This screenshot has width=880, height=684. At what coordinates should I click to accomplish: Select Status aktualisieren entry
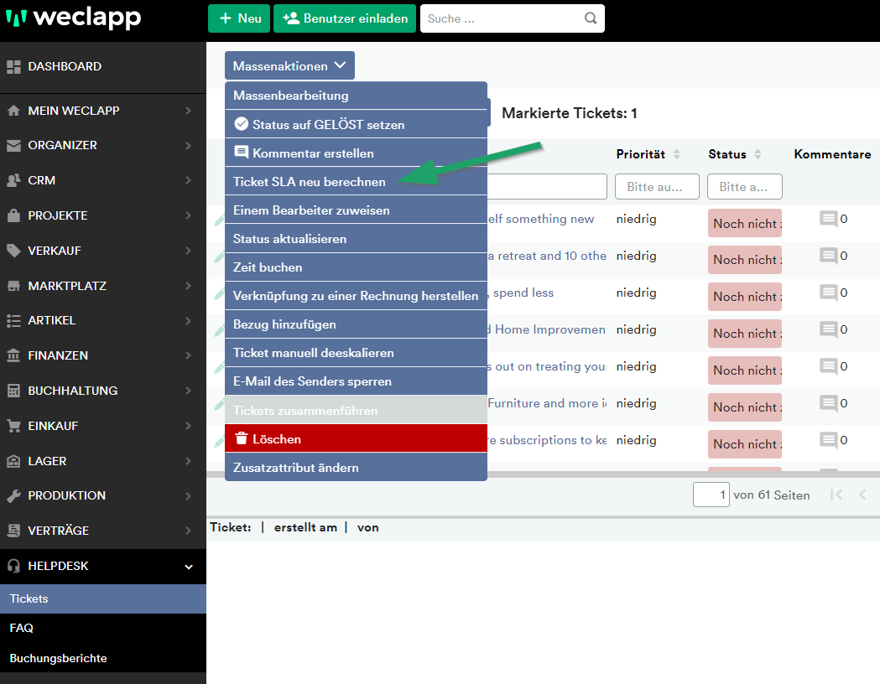click(x=356, y=239)
